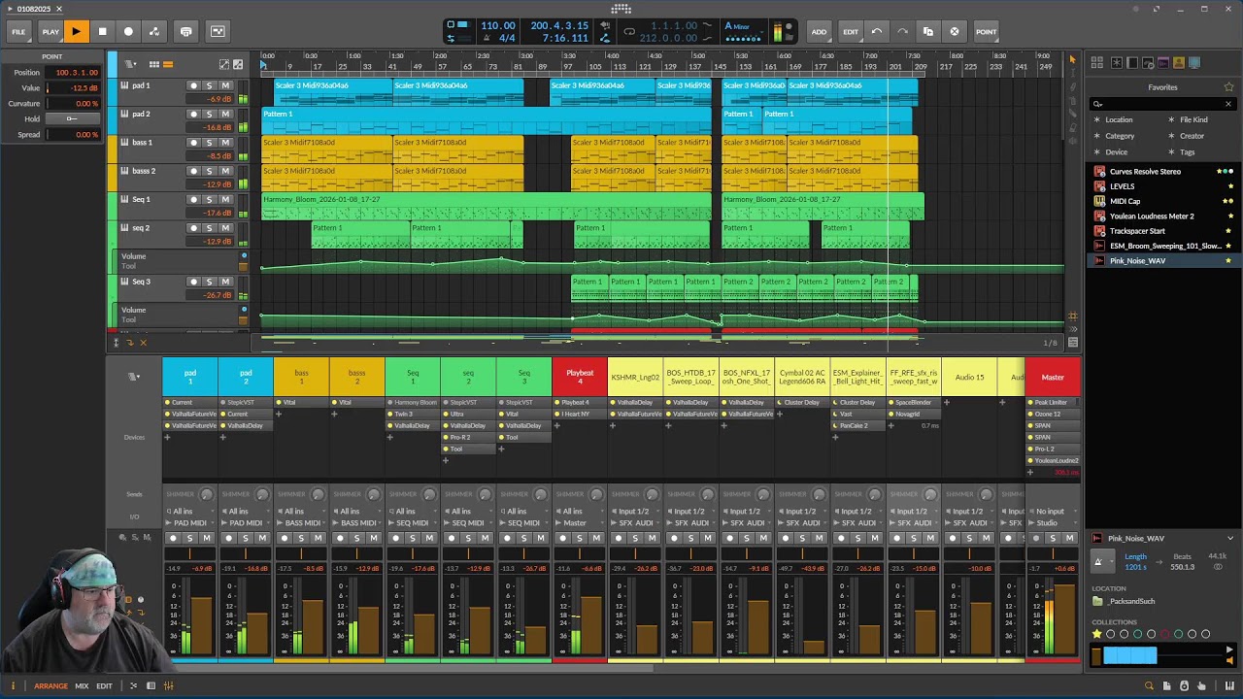Open the ADD menu dropdown
This screenshot has width=1243, height=699.
820,31
